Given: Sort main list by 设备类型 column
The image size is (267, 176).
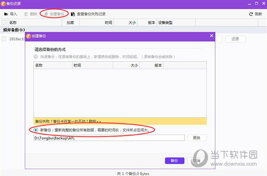Looking at the screenshot, I should 176,23.
